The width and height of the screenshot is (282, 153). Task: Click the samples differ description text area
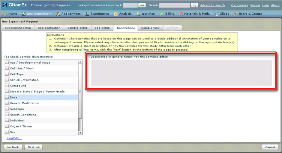click(181, 73)
